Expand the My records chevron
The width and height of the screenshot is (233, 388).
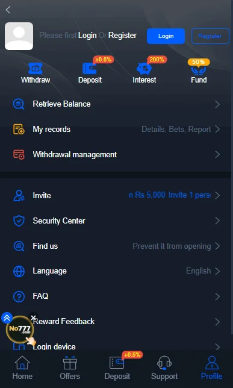(x=217, y=129)
